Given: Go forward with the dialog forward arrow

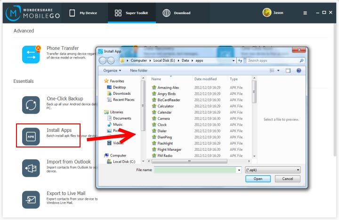Looking at the screenshot, I should point(111,61).
